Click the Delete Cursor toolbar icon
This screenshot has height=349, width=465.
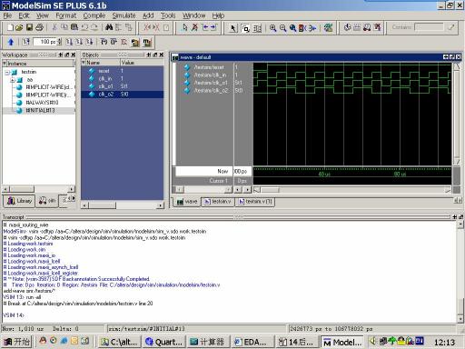[194, 27]
